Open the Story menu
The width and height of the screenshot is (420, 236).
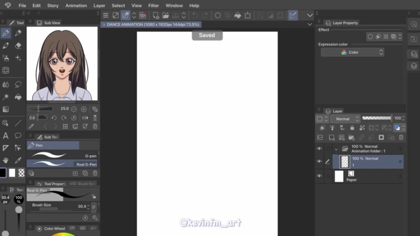click(x=53, y=5)
